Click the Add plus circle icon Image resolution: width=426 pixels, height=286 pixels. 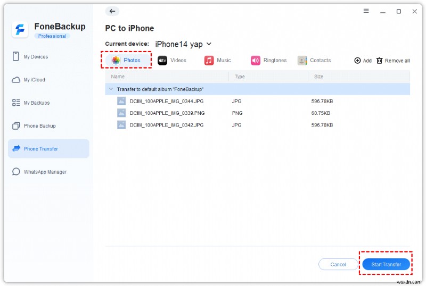click(357, 61)
